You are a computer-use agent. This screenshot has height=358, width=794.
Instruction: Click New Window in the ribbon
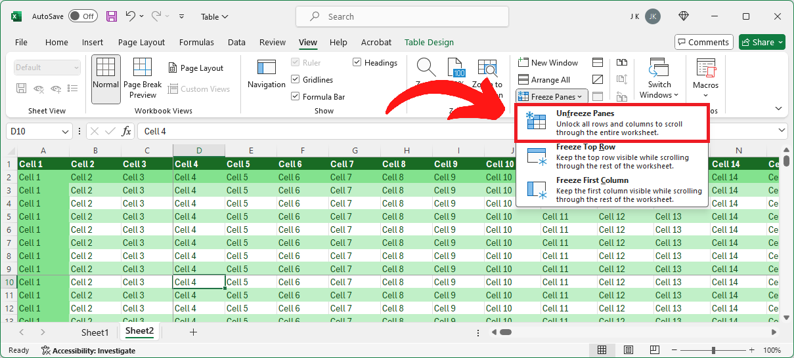pos(548,63)
